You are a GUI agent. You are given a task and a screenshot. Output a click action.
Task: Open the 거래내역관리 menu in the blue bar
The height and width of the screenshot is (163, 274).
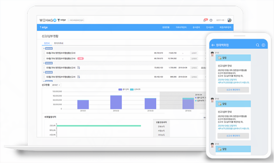pyautogui.click(x=181, y=28)
